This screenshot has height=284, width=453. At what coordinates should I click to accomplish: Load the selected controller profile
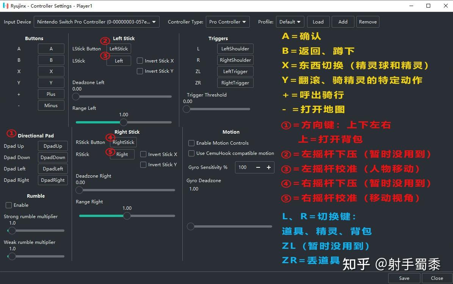(x=318, y=22)
